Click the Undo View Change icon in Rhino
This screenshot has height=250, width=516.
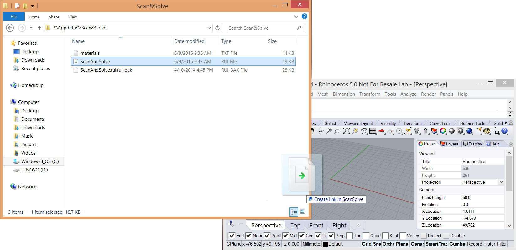click(364, 131)
